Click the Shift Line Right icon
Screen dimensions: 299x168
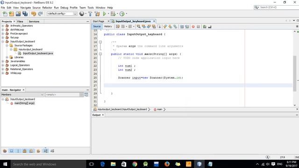pos(187,27)
